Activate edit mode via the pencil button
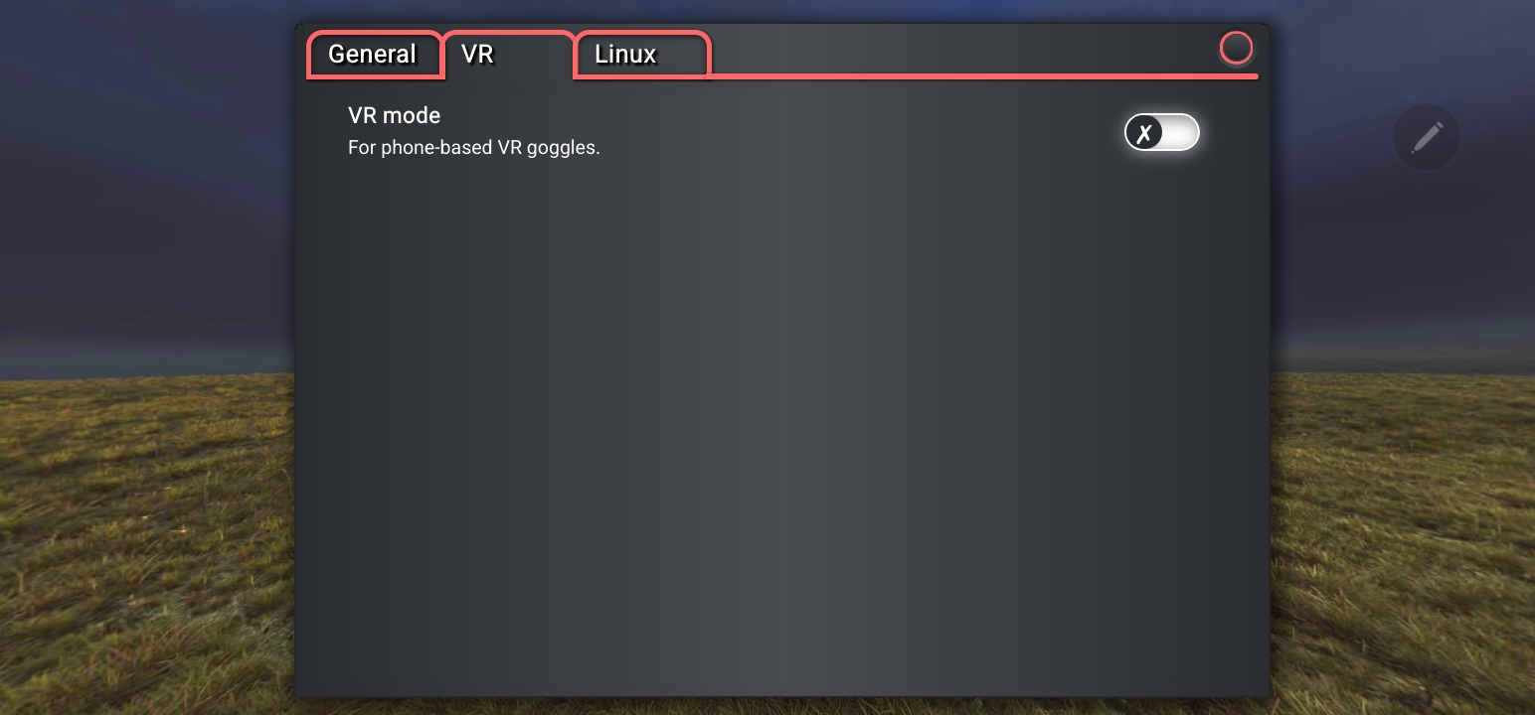 point(1427,136)
